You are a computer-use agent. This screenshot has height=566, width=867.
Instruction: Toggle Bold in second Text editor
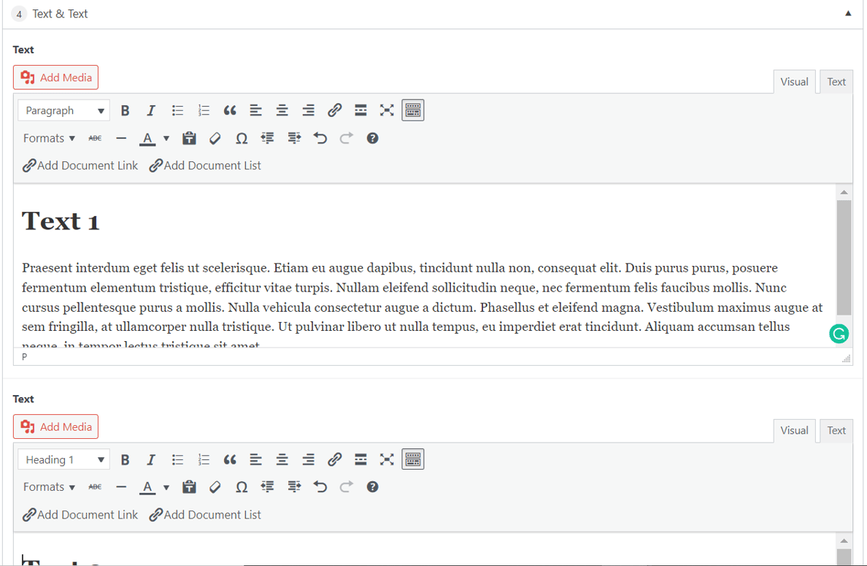125,460
